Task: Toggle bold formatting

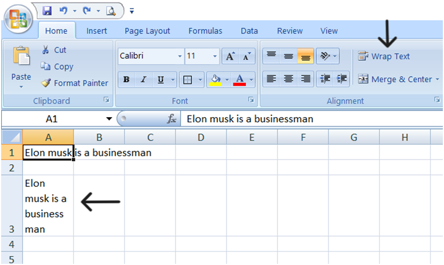Action: (126, 79)
